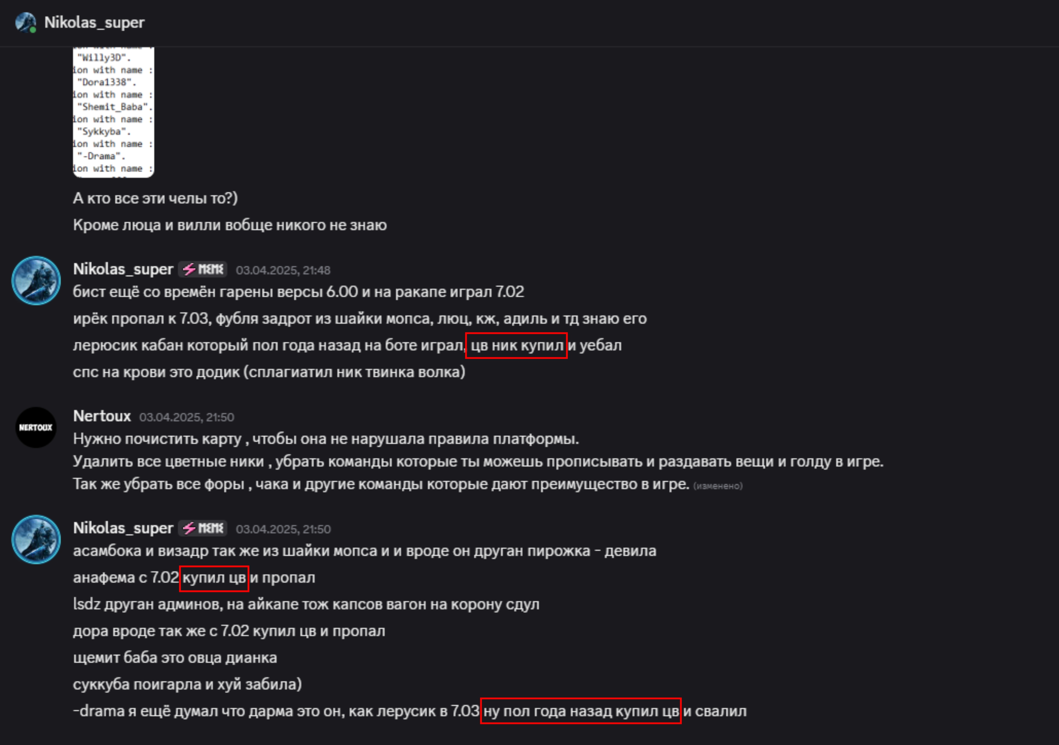Screen dimensions: 1059x745
Task: Click the Nikolas_super header title
Action: (94, 22)
